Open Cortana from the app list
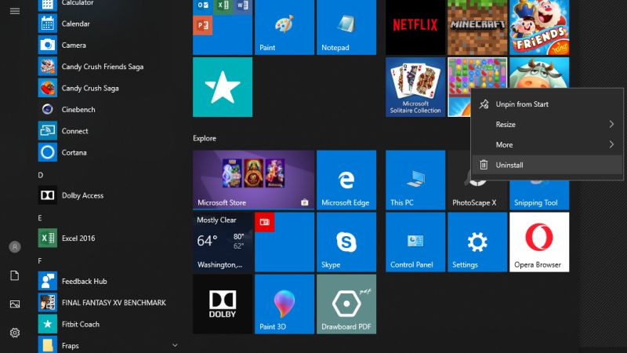This screenshot has height=353, width=627. (x=108, y=152)
